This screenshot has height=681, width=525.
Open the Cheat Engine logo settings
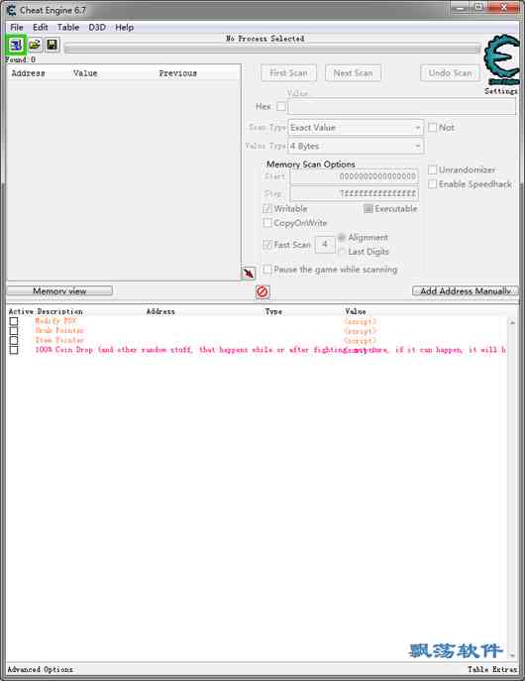[502, 59]
